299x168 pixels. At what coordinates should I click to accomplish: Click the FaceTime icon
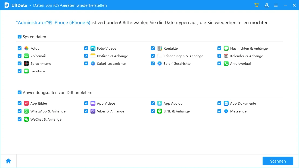26,71
